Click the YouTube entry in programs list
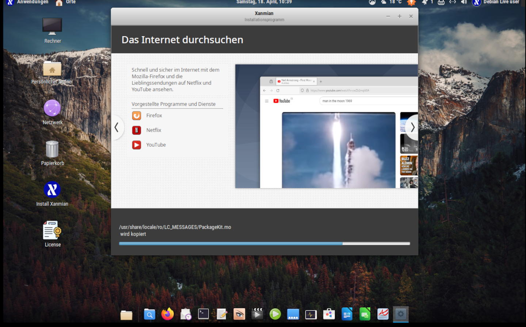This screenshot has width=526, height=327. pyautogui.click(x=156, y=145)
